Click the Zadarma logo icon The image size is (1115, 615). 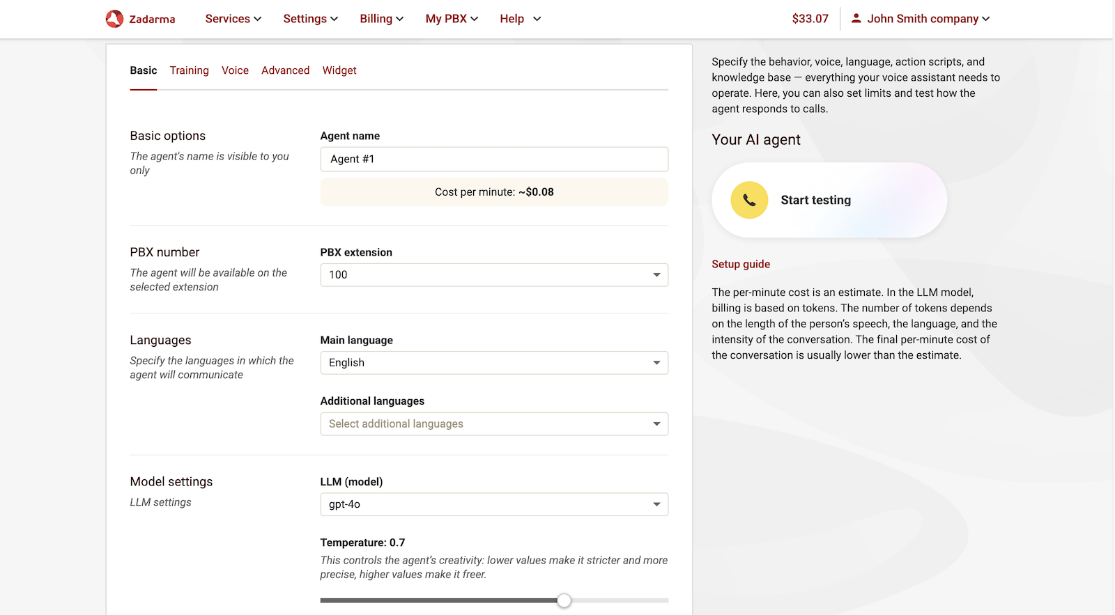pos(114,19)
